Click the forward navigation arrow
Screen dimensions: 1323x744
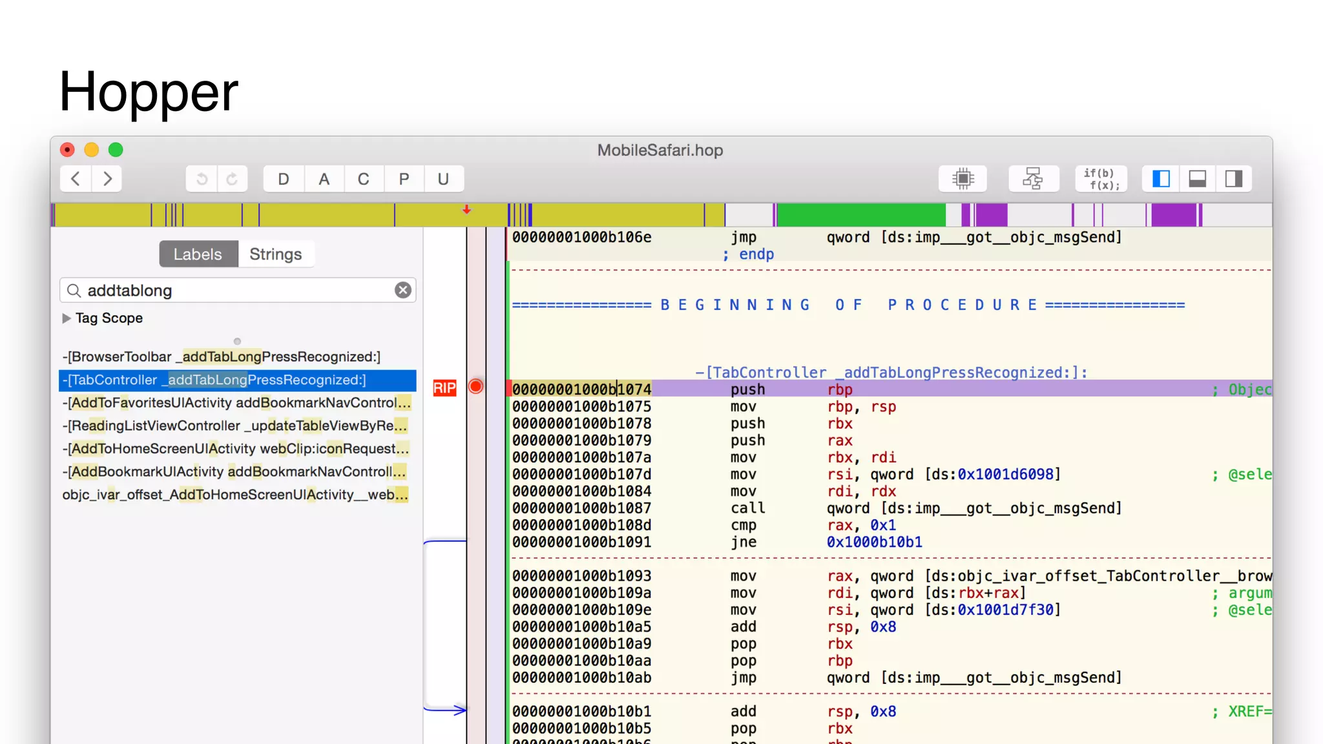107,179
